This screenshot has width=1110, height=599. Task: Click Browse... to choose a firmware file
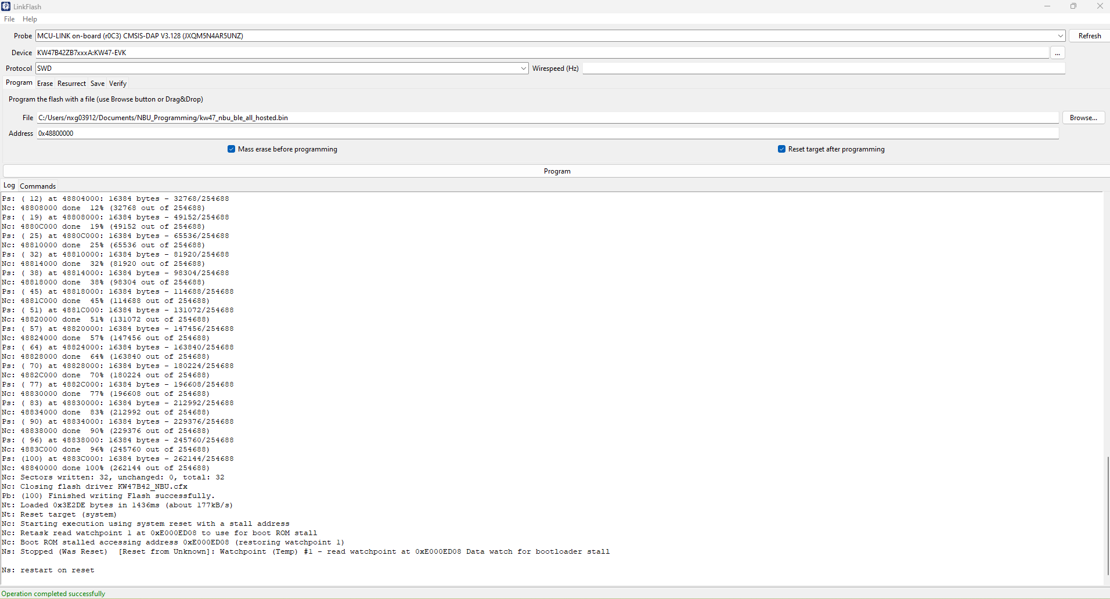click(x=1083, y=117)
